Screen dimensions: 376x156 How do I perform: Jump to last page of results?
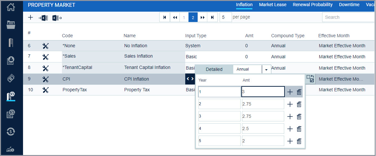click(212, 17)
